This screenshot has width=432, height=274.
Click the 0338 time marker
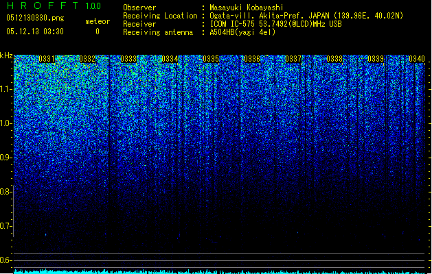coord(334,59)
